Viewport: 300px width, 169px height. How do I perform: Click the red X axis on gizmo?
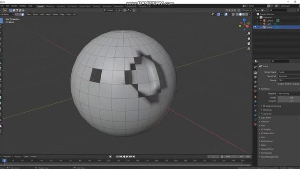coord(247,26)
